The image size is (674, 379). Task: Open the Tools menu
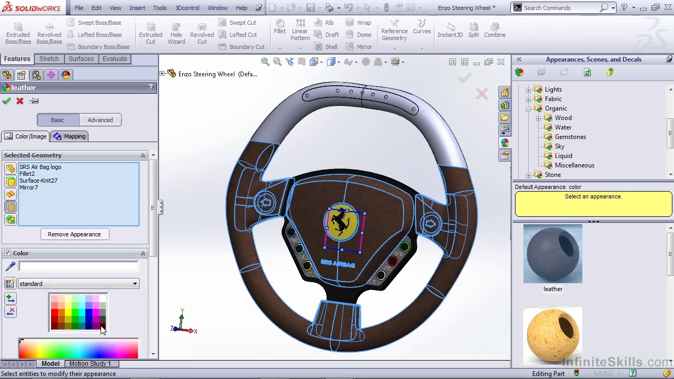pos(160,8)
